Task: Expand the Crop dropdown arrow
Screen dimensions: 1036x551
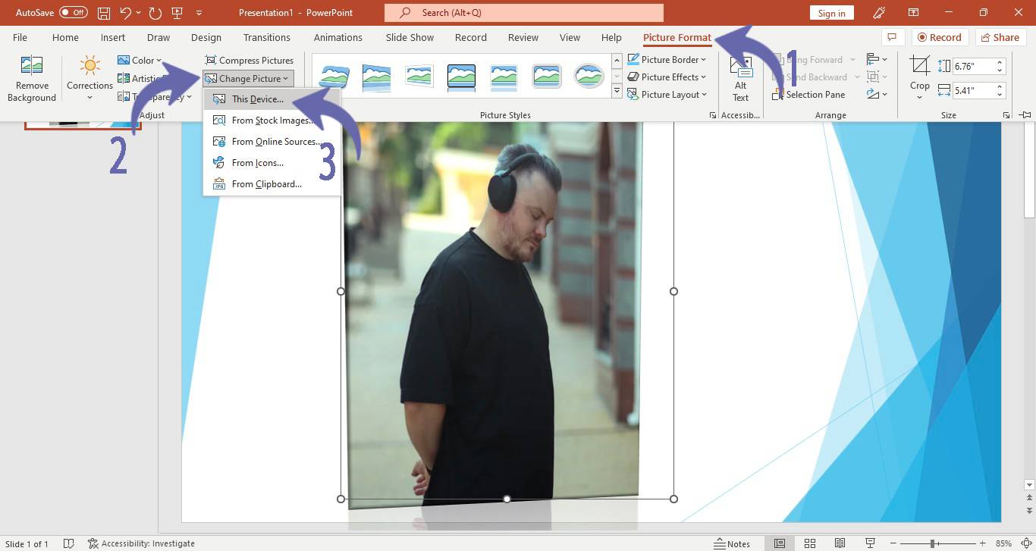Action: [x=920, y=97]
